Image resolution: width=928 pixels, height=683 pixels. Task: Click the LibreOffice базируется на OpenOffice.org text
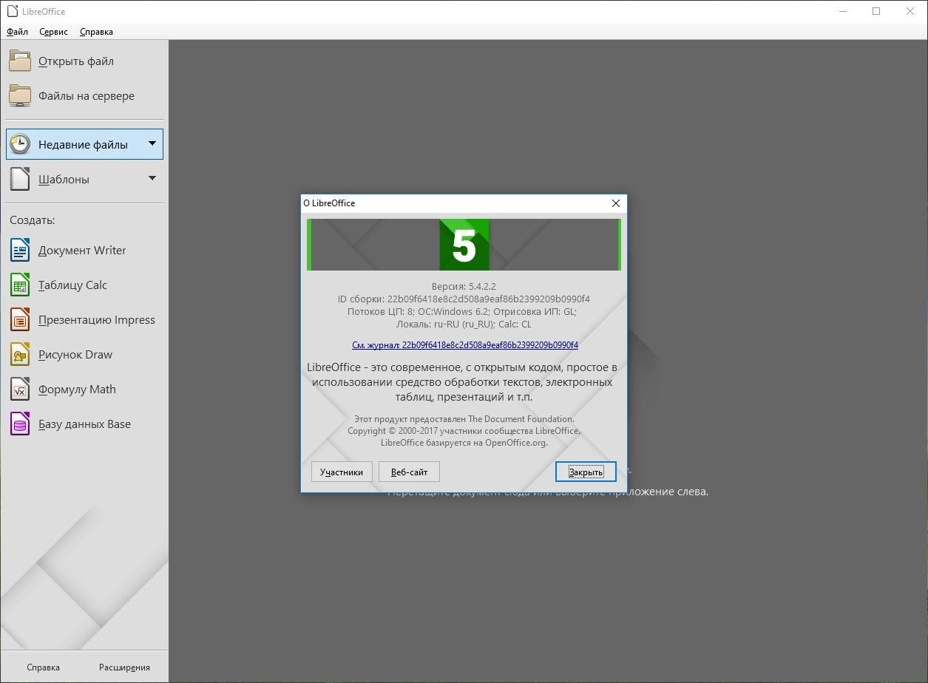(464, 442)
